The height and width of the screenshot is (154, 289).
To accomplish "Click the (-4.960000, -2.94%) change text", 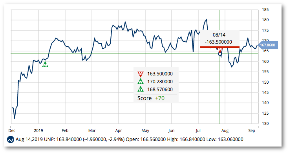I will [104, 139].
